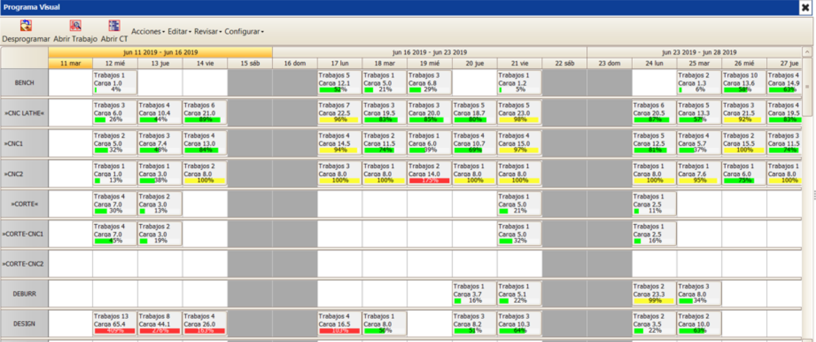Select the »CNC LATHE« row header
The height and width of the screenshot is (342, 816).
pos(24,113)
